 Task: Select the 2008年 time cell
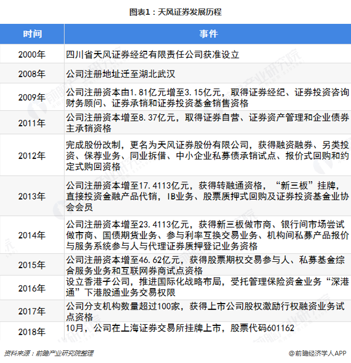point(32,74)
